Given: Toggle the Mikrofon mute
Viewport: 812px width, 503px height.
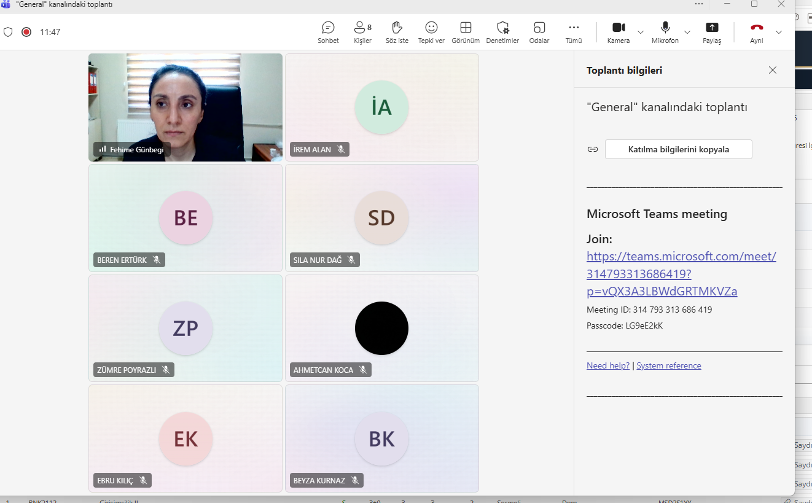Looking at the screenshot, I should pyautogui.click(x=665, y=33).
